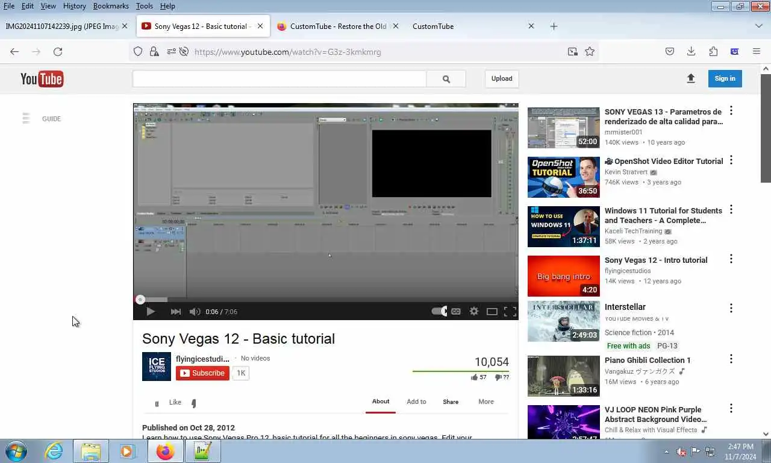Open the extensions puzzle icon
Image resolution: width=771 pixels, height=463 pixels.
click(x=713, y=52)
